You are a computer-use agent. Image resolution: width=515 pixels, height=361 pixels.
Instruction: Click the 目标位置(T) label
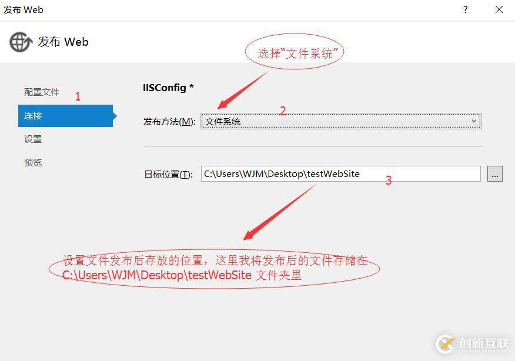click(x=169, y=174)
